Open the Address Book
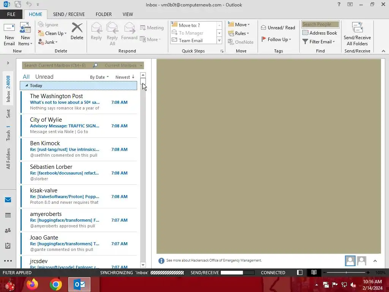 pos(319,33)
